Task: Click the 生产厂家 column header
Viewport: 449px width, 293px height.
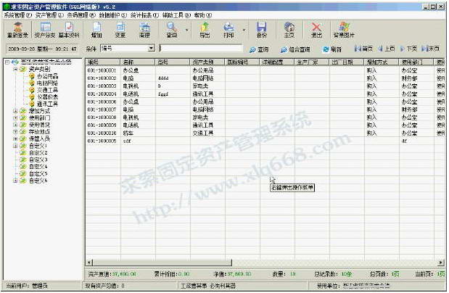Action: (312, 62)
